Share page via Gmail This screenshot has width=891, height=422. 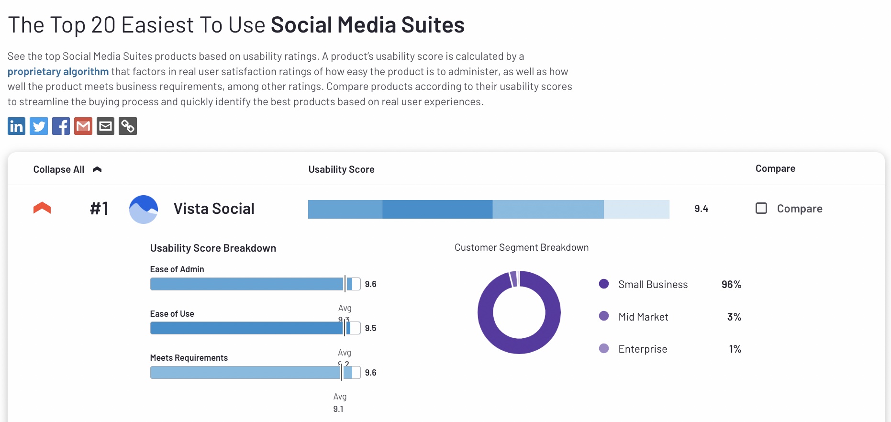83,126
